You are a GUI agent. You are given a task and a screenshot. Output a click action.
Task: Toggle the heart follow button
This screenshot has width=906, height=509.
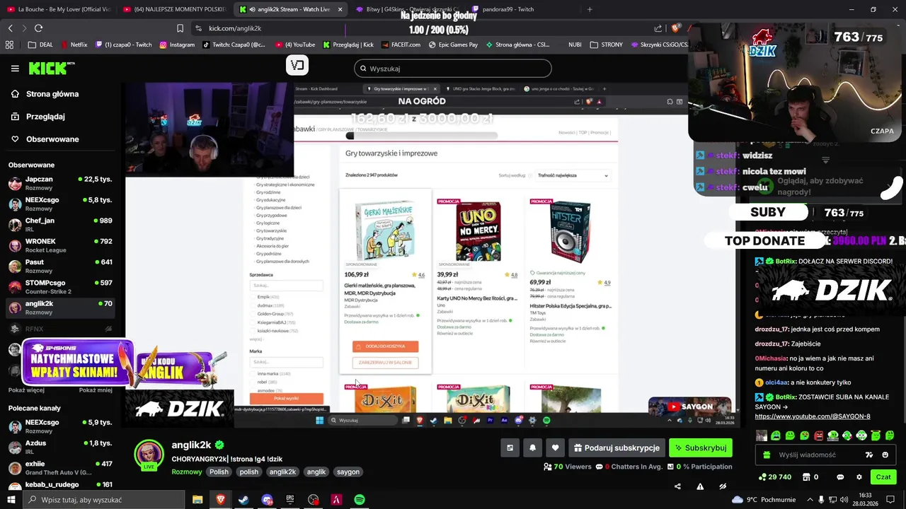(555, 447)
